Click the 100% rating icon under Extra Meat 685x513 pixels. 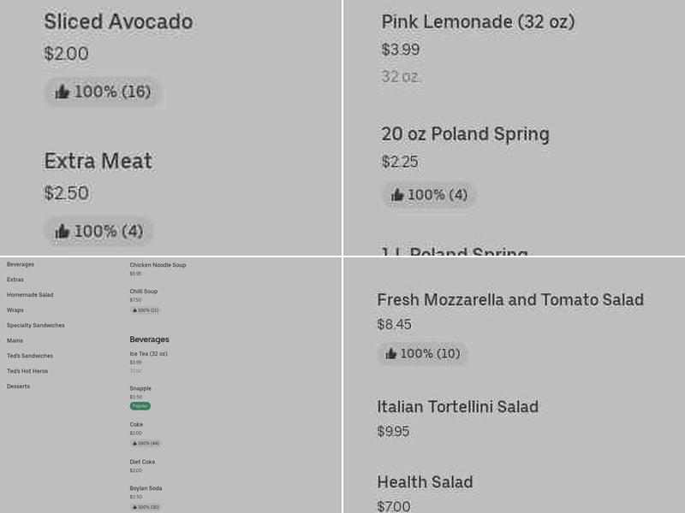[98, 230]
